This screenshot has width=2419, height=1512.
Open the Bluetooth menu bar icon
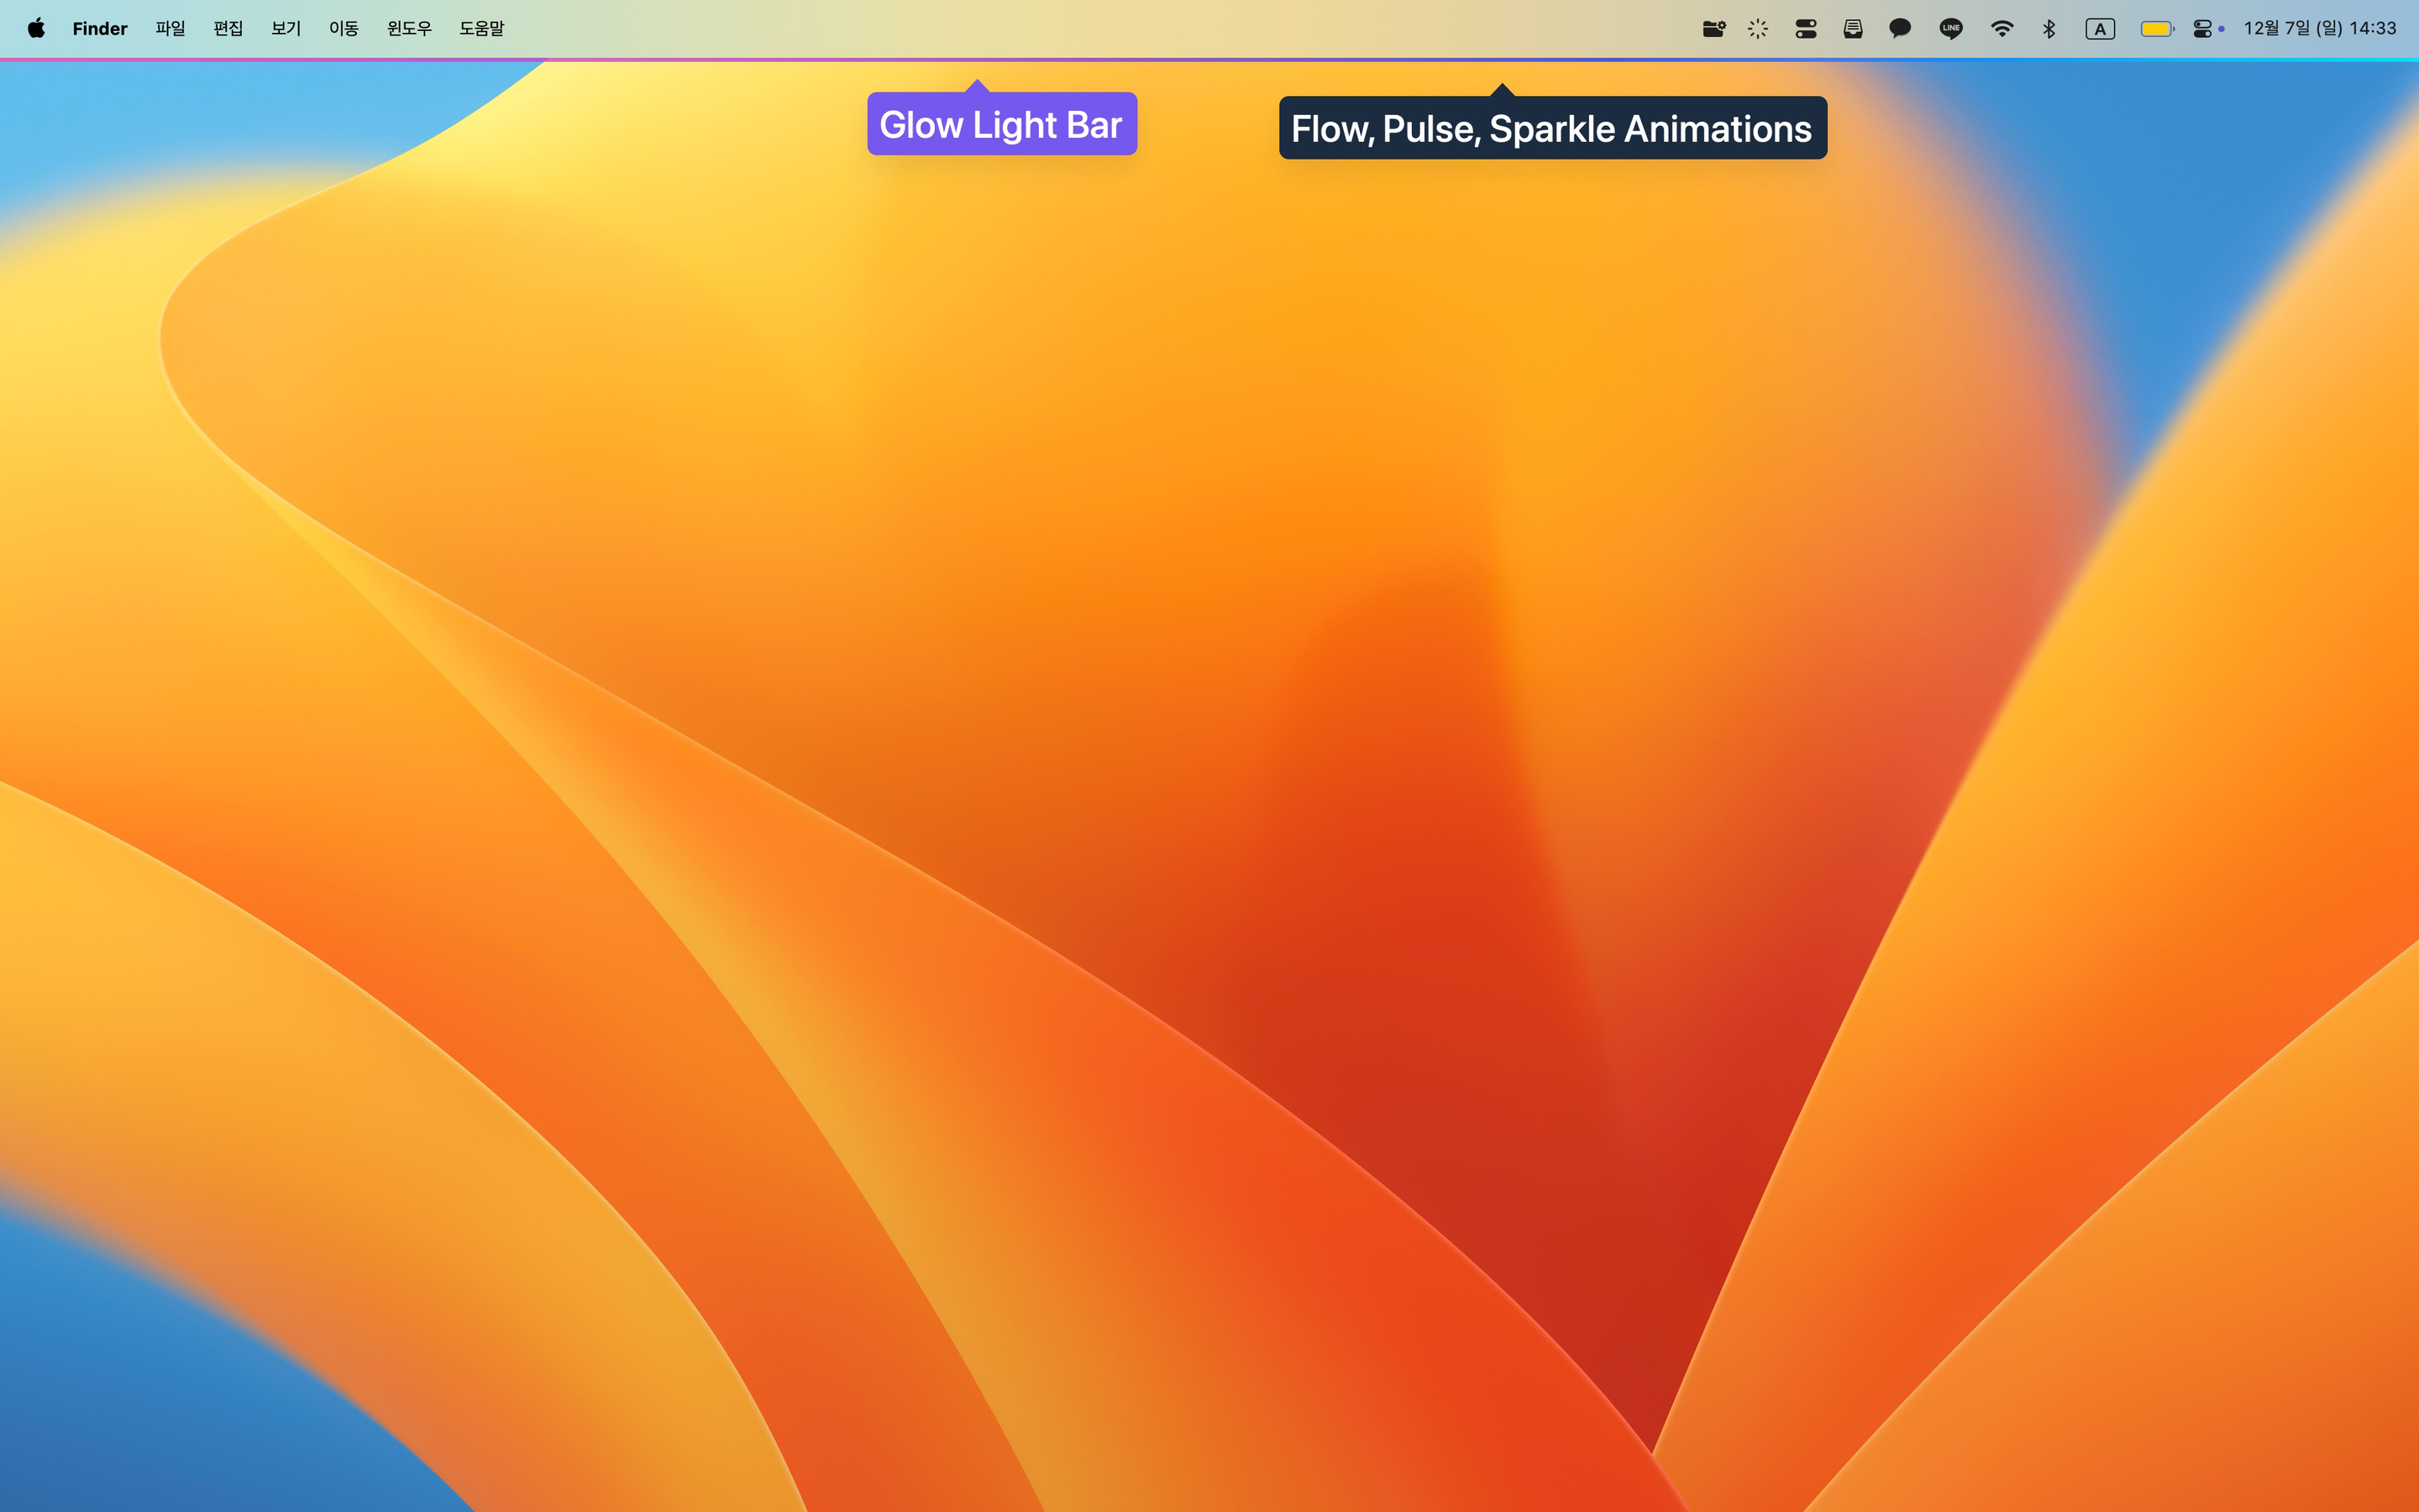coord(2049,28)
